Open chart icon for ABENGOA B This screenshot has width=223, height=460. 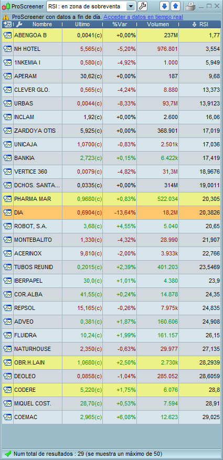(7, 36)
